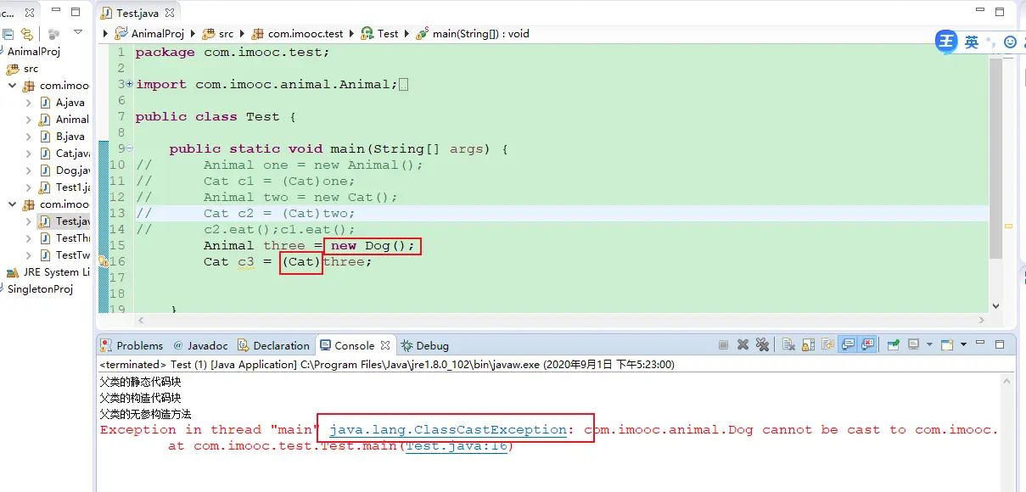Click blue 王 input method logo

946,42
